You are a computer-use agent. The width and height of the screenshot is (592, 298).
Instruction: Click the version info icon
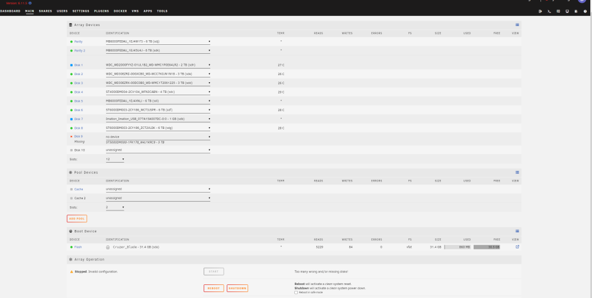pyautogui.click(x=30, y=3)
